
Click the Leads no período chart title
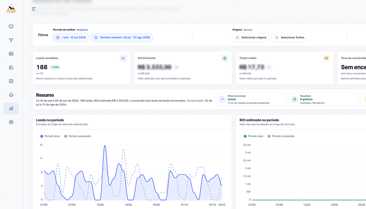coord(50,120)
